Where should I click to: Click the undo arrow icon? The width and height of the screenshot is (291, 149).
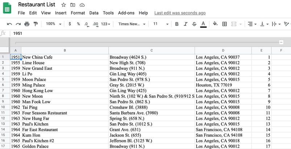point(9,24)
